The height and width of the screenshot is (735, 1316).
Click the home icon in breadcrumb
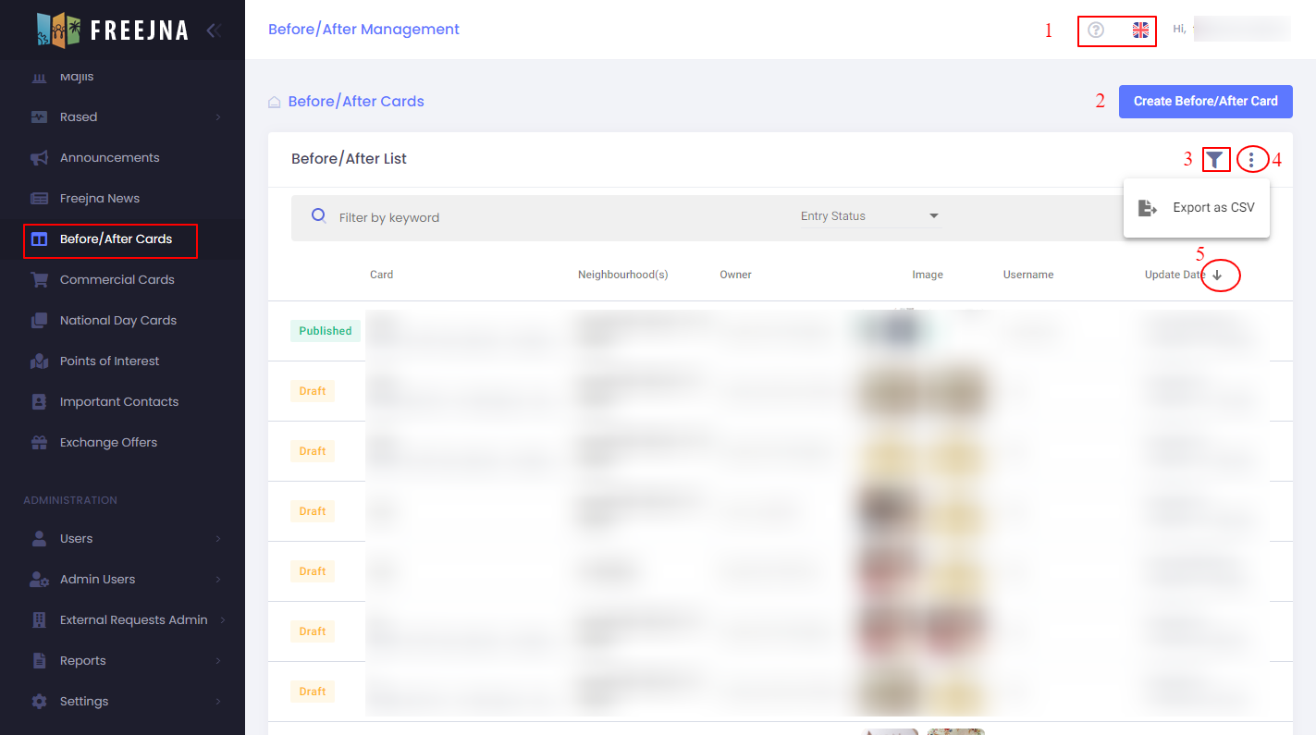275,103
